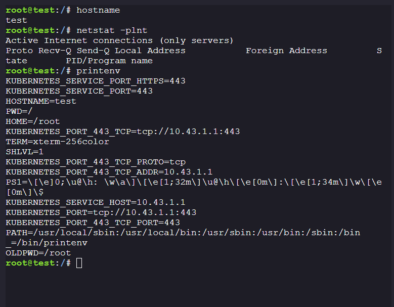Click the terminal cursor at the last prompt
The width and height of the screenshot is (394, 307).
79,263
